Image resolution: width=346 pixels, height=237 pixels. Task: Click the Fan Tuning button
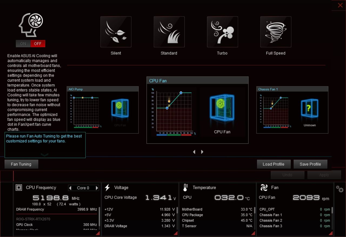coord(21,164)
